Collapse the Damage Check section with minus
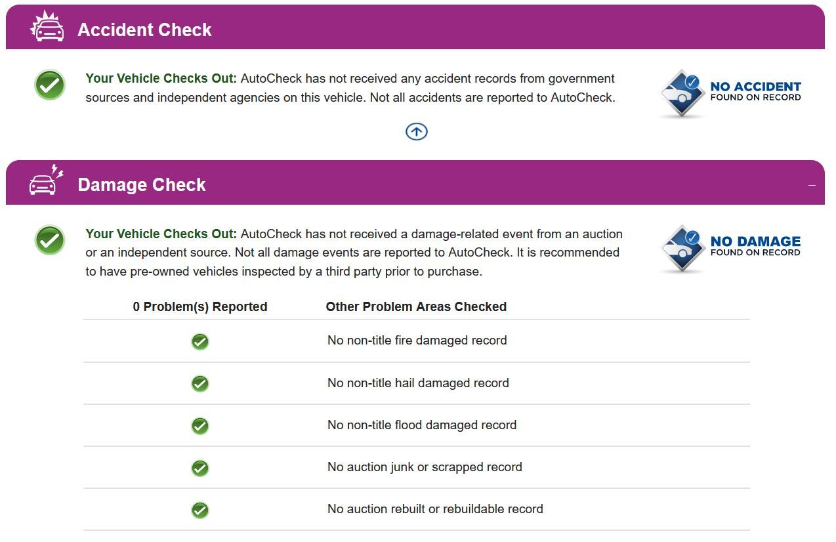The width and height of the screenshot is (836, 542). pos(812,185)
